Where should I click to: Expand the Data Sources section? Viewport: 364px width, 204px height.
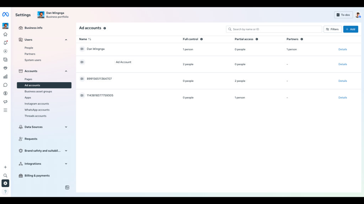click(x=66, y=127)
